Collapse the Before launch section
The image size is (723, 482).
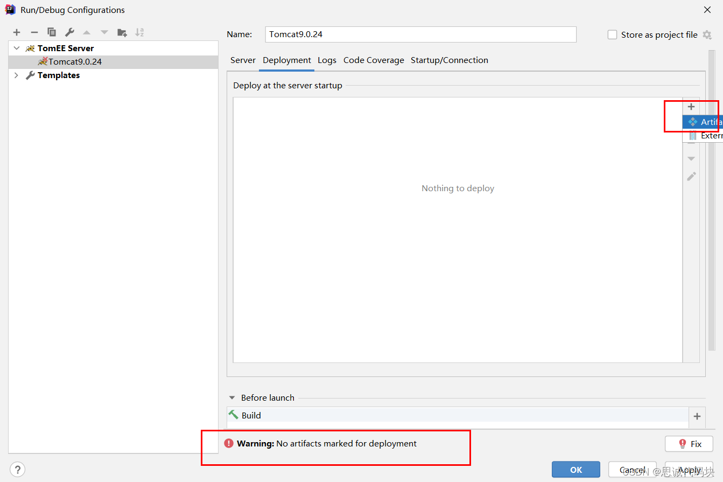click(232, 398)
